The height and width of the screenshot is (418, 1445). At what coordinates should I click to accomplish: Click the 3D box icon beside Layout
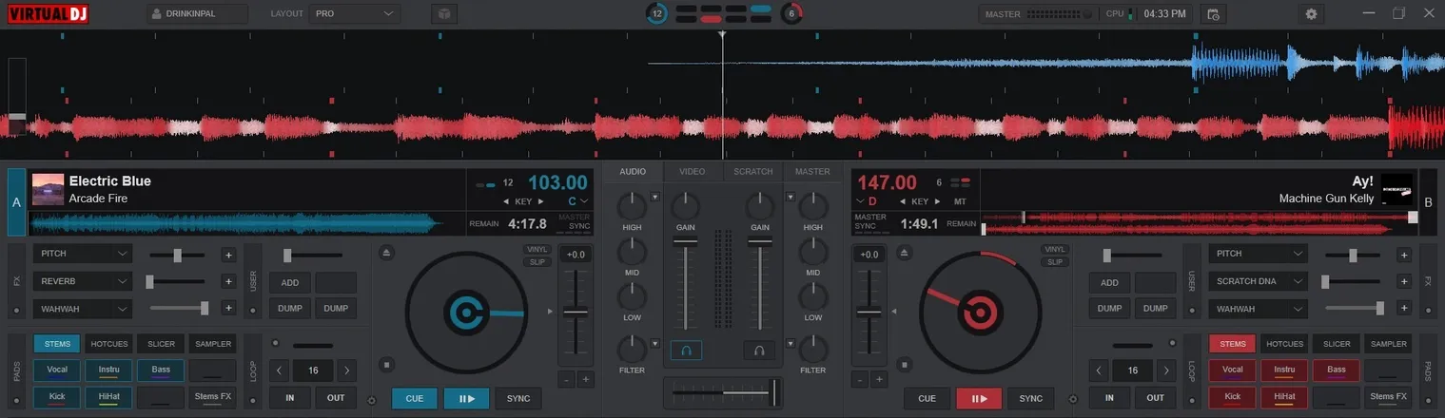[443, 14]
